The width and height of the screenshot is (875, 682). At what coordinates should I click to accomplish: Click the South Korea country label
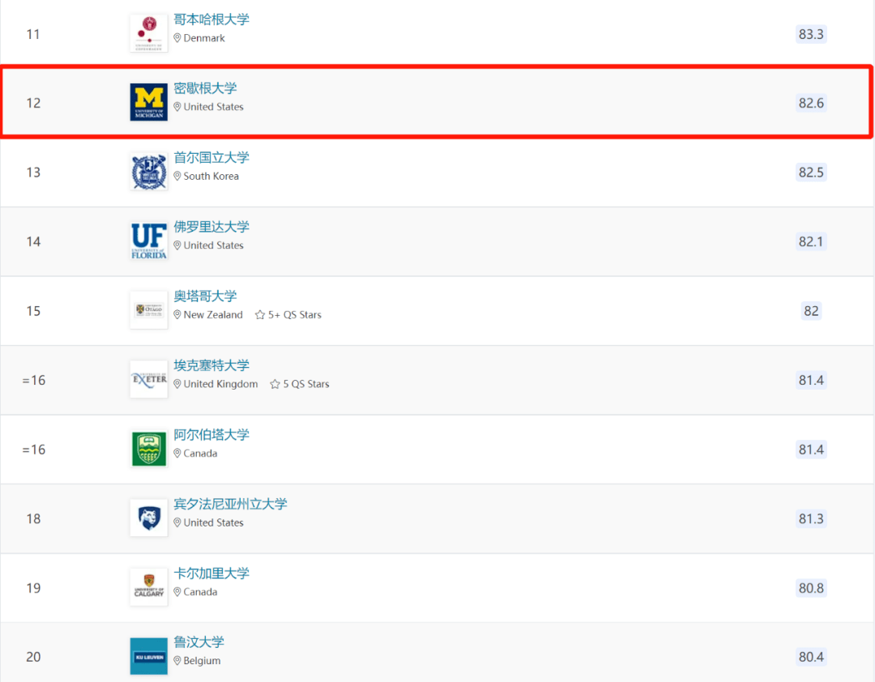[211, 176]
